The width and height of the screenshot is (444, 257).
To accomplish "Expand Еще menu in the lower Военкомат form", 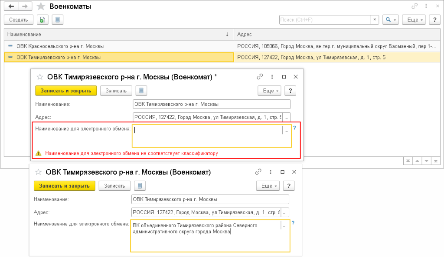I will coord(268,186).
